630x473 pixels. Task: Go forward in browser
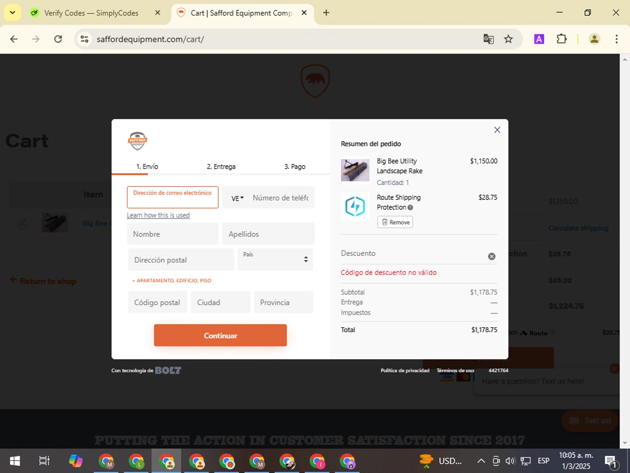tap(36, 39)
